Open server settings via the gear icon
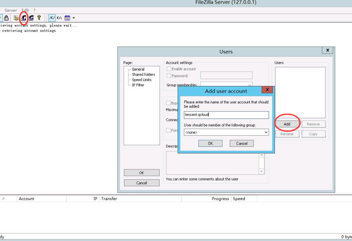 (x=16, y=18)
